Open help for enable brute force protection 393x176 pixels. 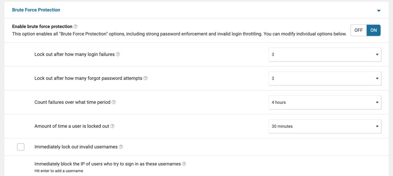[76, 26]
